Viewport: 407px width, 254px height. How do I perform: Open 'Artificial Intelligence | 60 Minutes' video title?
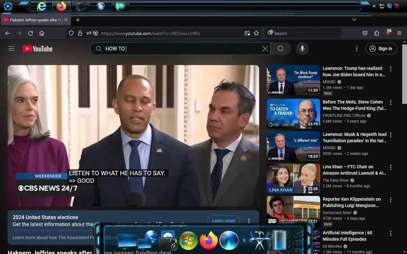347,236
